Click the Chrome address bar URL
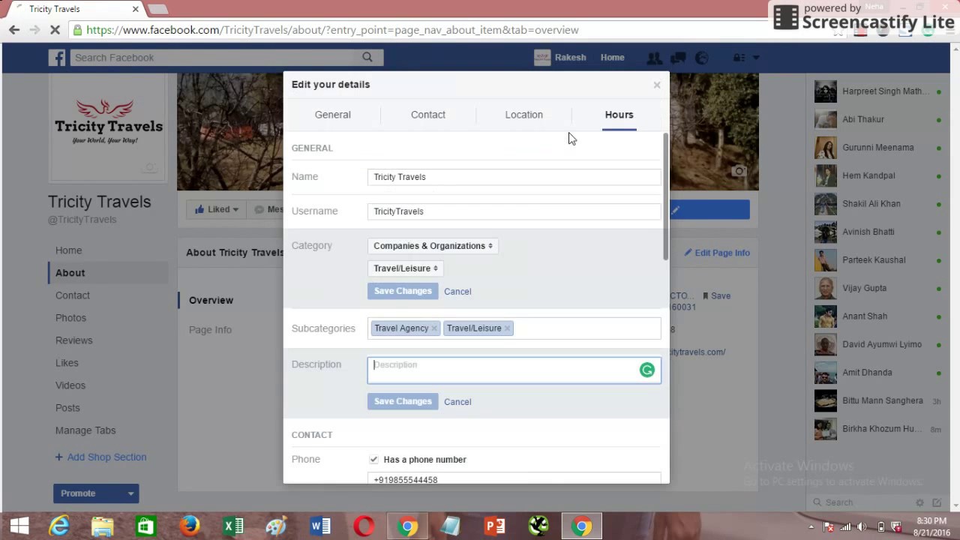 [x=332, y=30]
